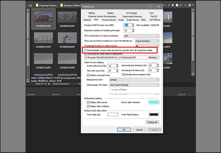Select thumbnail 01090002.MP4
Screen dimensions: 221x153
click(x=67, y=19)
